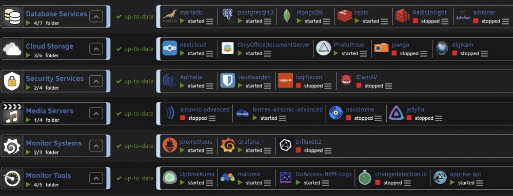This screenshot has width=513, height=196.
Task: Open the jellyfin hamburger menu
Action: [x=439, y=118]
